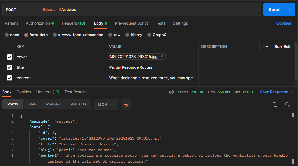Expand the Save Response chevron menu
Viewport: 298px width, 166px height.
click(292, 92)
